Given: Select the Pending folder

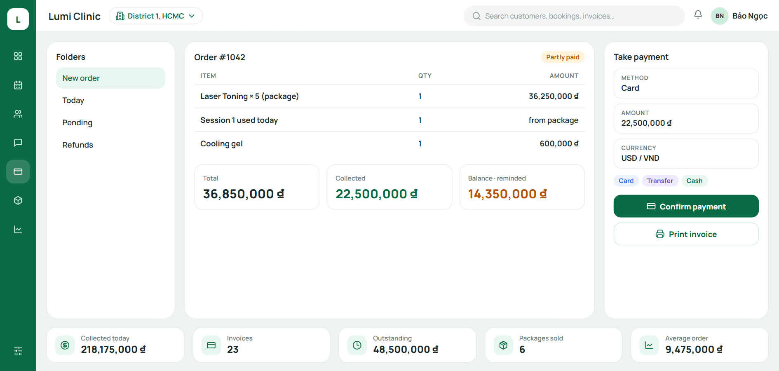Looking at the screenshot, I should (x=110, y=122).
